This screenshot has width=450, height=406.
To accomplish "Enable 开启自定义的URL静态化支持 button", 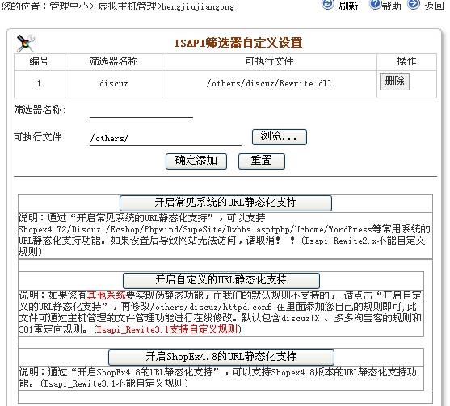I will pos(221,280).
